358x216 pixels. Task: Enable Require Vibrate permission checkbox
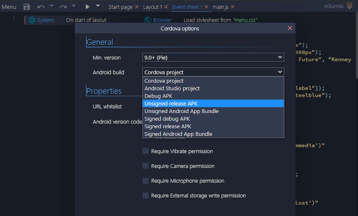coord(146,151)
